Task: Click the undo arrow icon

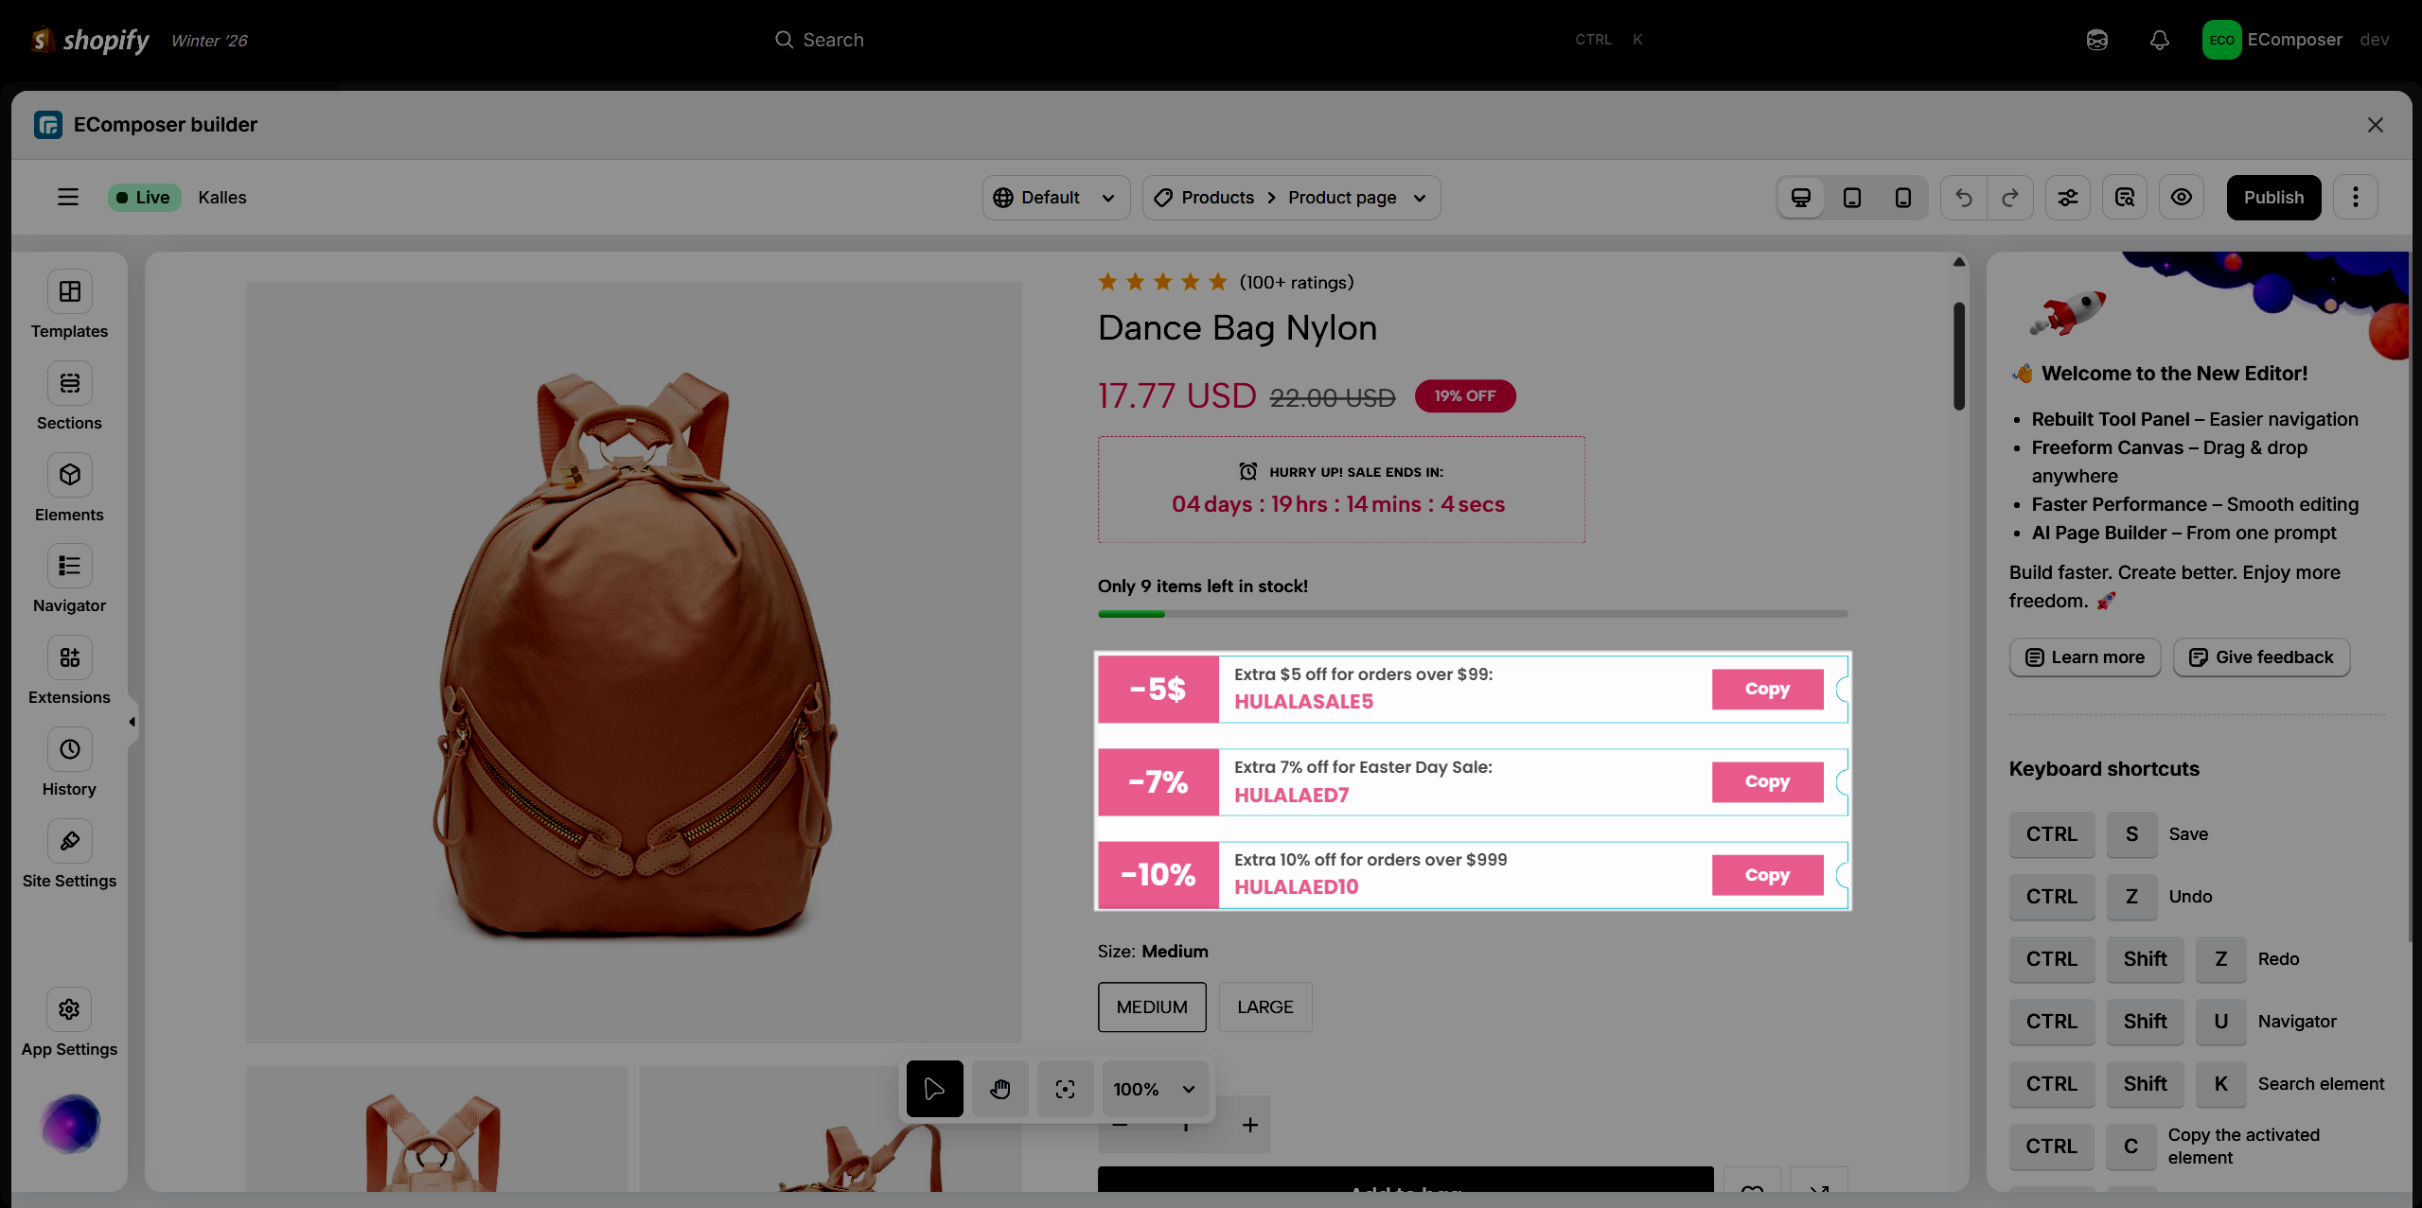Action: pos(1964,198)
